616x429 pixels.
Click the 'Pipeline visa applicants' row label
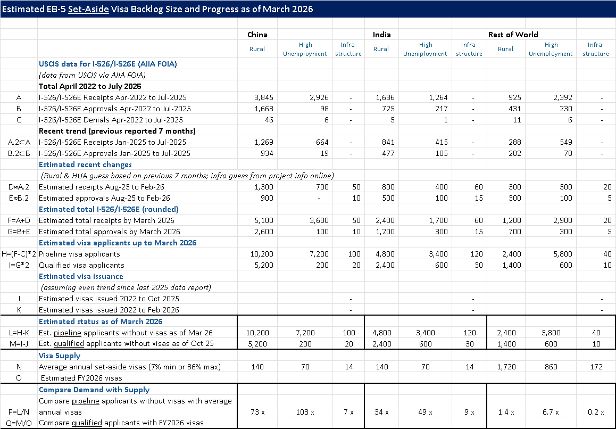click(x=79, y=254)
